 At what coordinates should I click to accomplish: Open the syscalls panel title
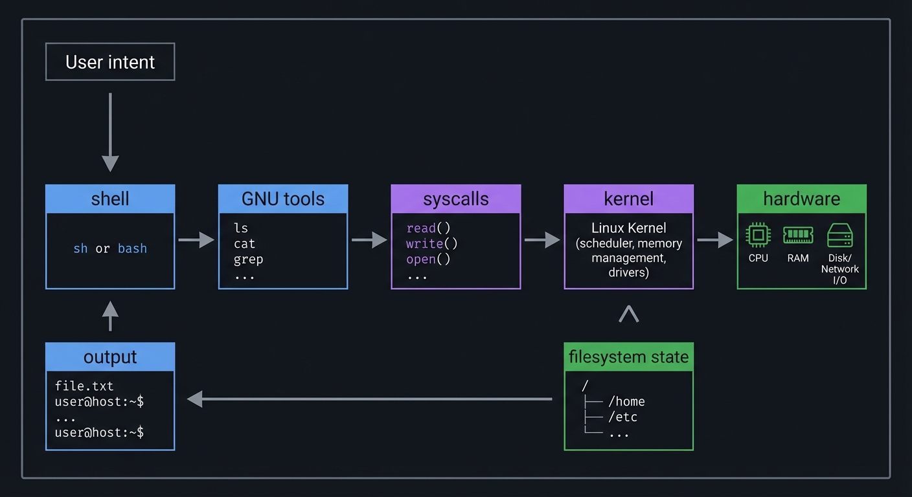455,199
